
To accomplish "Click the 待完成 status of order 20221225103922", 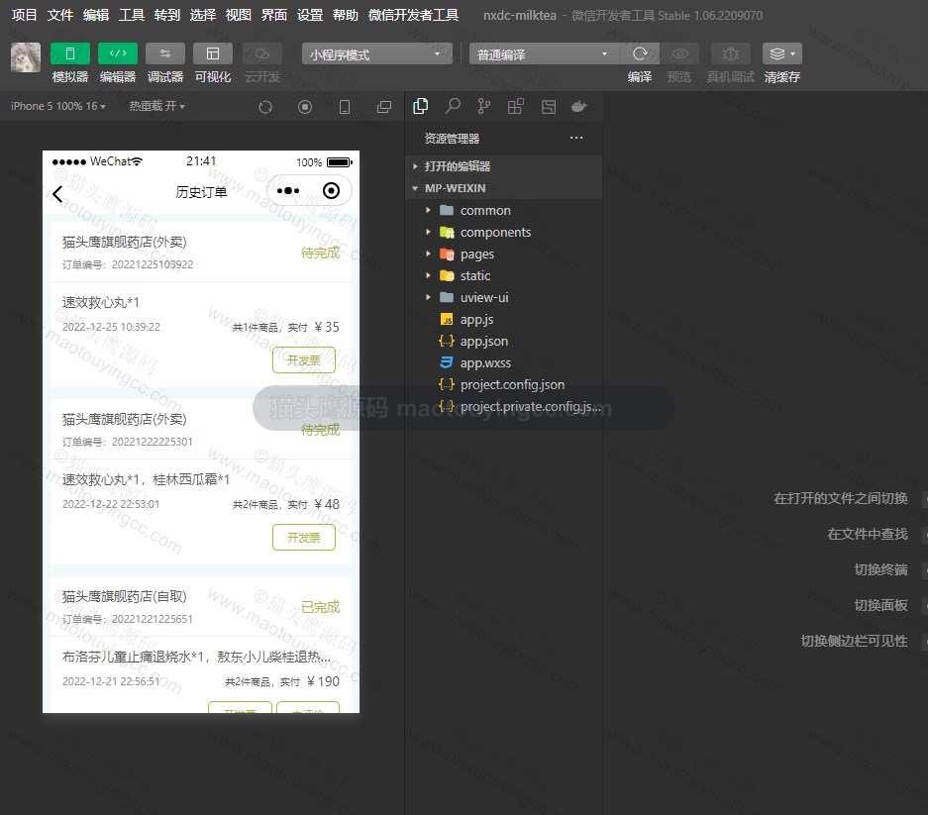I will [320, 253].
